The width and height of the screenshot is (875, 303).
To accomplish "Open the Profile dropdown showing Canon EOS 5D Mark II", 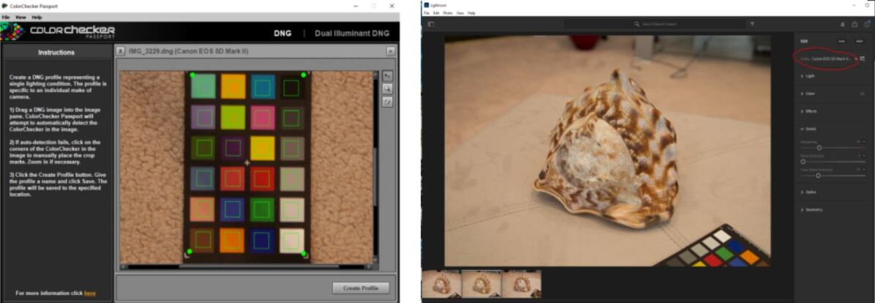I will [833, 58].
